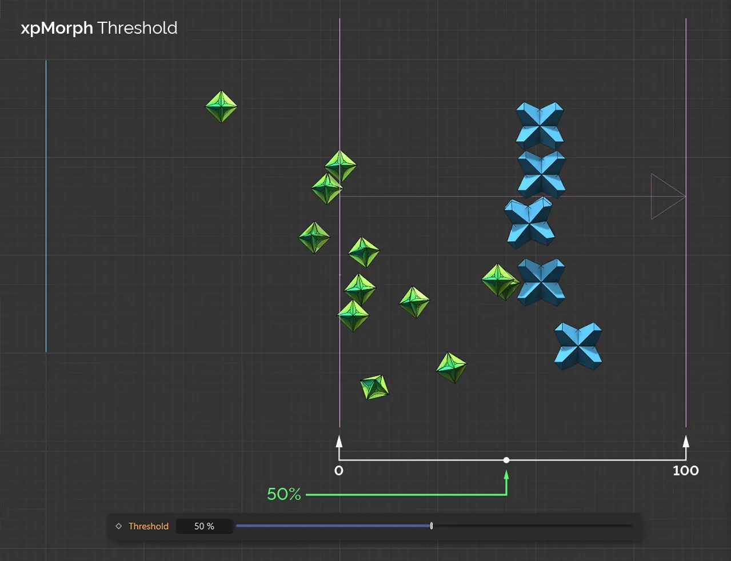Click the large hollow emitter direction arrow
731x561 pixels.
point(667,197)
